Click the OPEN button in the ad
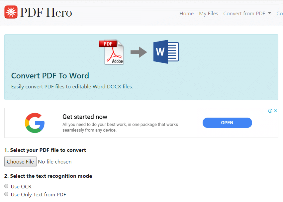 227,123
